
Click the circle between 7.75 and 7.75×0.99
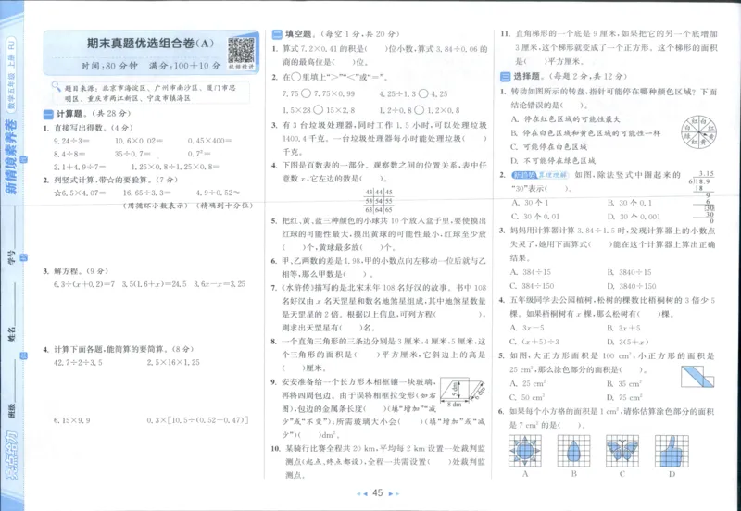click(x=306, y=93)
